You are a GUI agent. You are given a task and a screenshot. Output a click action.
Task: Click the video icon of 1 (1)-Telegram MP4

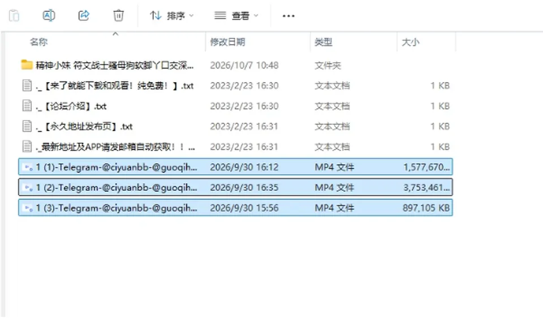[27, 167]
